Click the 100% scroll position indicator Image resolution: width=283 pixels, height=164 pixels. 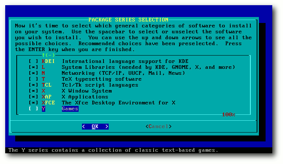click(228, 115)
